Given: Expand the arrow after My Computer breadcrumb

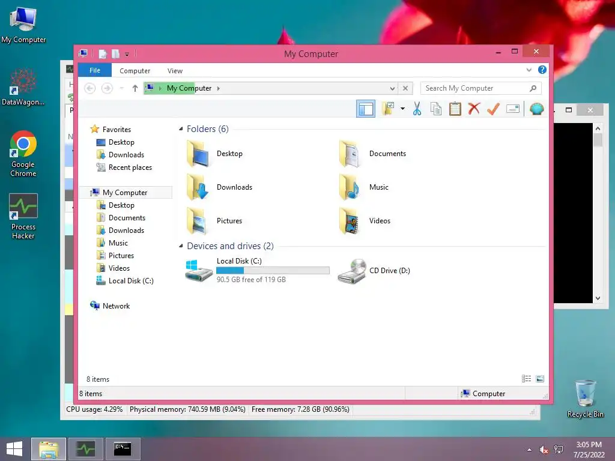Looking at the screenshot, I should [x=219, y=88].
